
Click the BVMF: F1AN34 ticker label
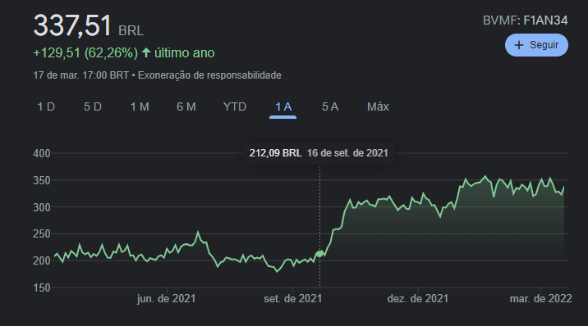coord(525,20)
